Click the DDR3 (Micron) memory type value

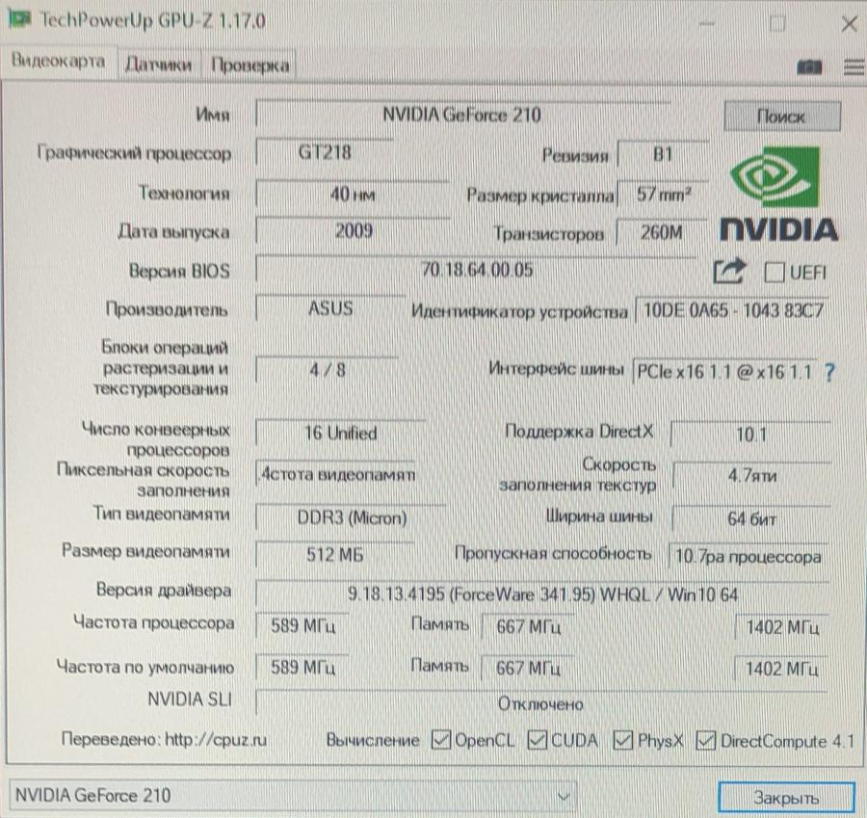tap(351, 517)
